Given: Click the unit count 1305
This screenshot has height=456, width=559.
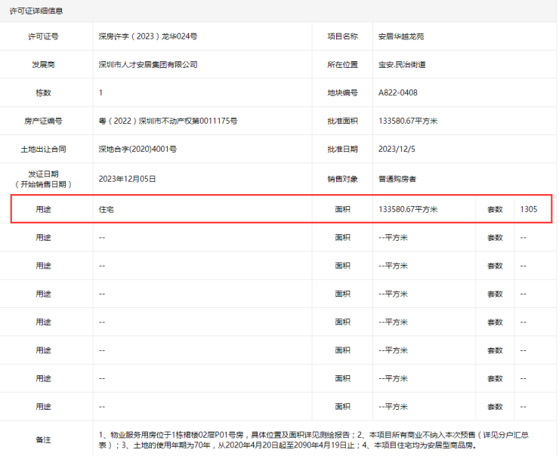Looking at the screenshot, I should tap(529, 209).
